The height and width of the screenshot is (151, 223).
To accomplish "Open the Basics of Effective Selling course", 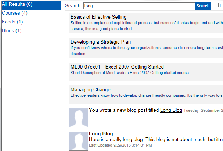I will click(98, 17).
